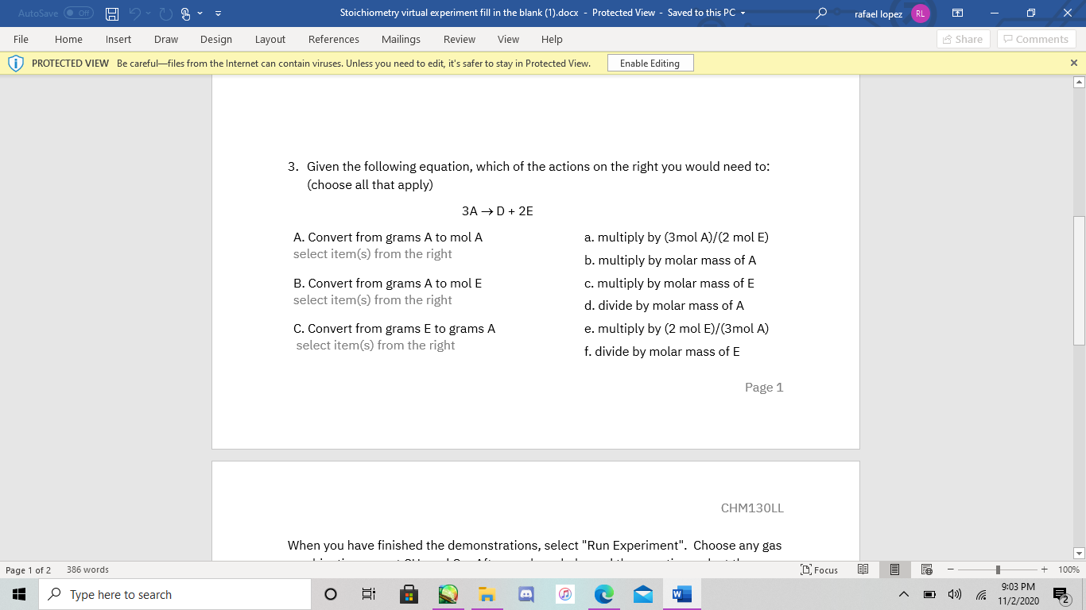Dismiss the Protected View banner with its X
The width and height of the screenshot is (1086, 610).
point(1073,63)
